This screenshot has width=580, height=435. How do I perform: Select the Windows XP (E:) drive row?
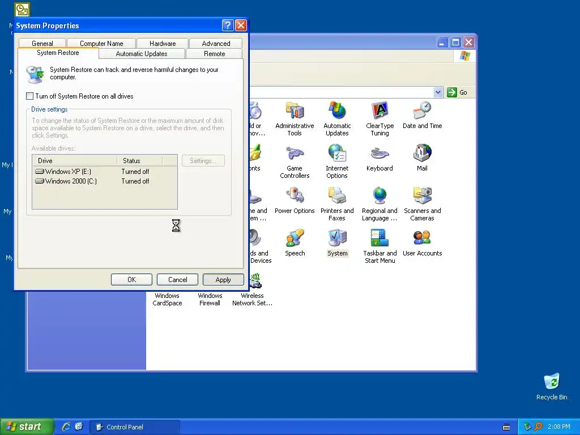click(x=105, y=171)
